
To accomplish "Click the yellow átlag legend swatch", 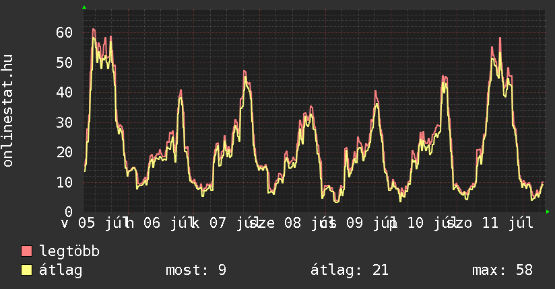I will point(26,270).
